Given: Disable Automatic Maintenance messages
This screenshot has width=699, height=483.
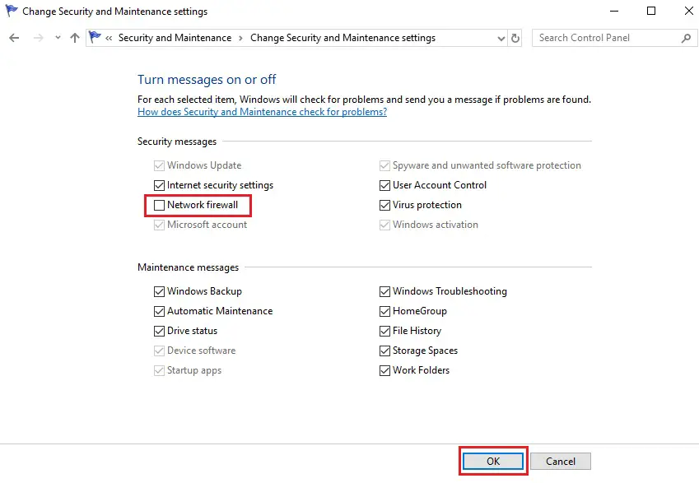Looking at the screenshot, I should (x=159, y=311).
